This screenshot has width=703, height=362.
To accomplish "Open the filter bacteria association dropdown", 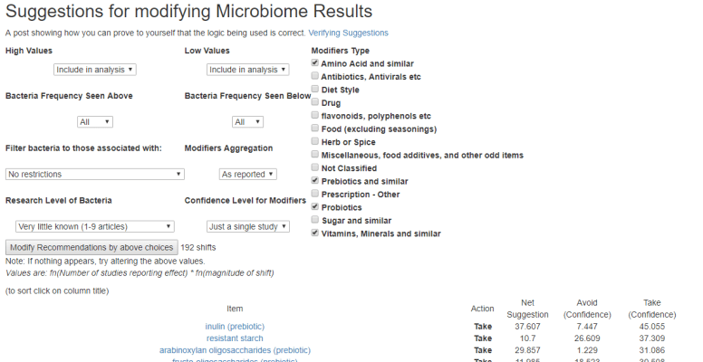I will pyautogui.click(x=95, y=174).
